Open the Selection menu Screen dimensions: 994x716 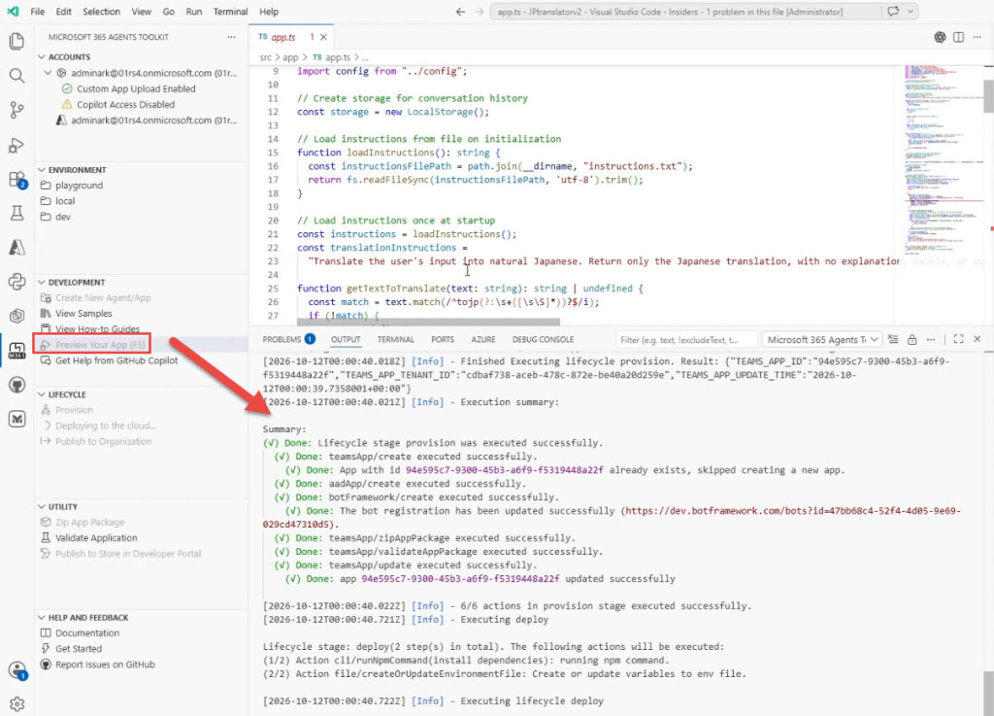coord(101,12)
